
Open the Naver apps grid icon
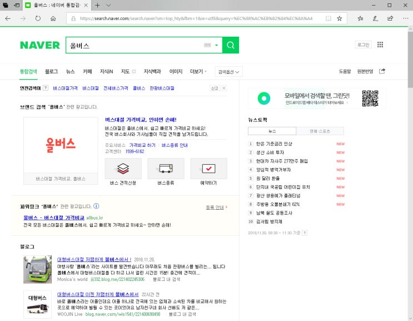pos(380,45)
